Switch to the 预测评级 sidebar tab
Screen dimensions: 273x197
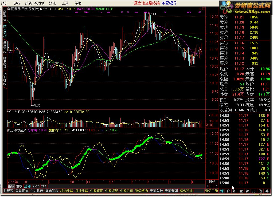tap(5, 79)
